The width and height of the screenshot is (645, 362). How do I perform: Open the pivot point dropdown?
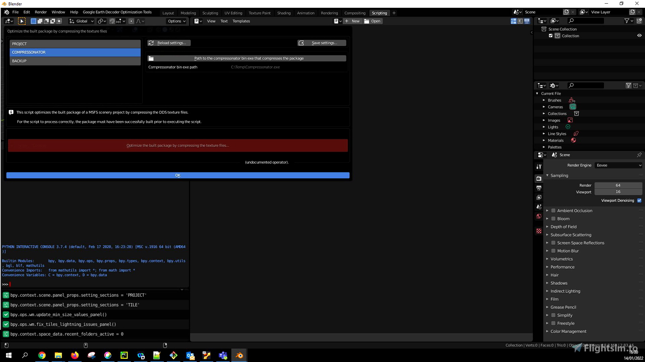tap(102, 21)
